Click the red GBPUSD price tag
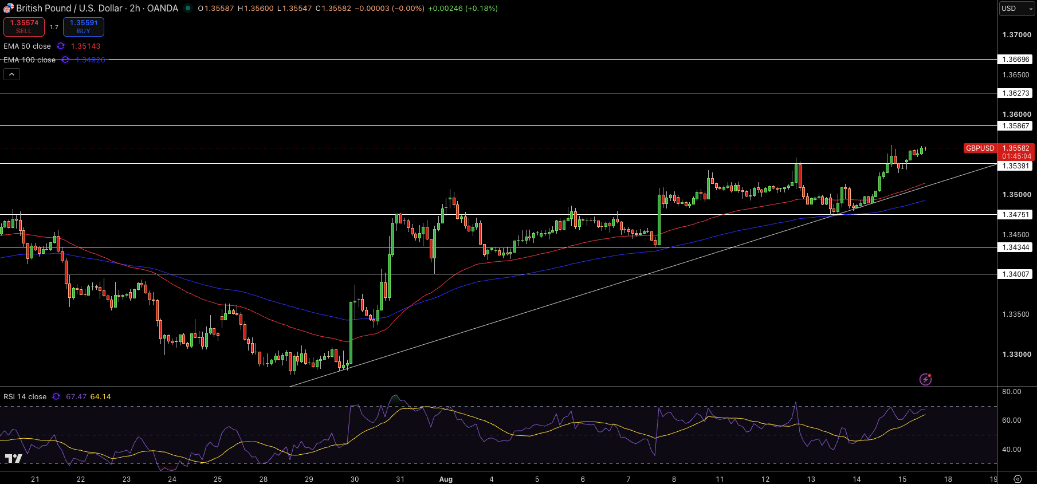 click(980, 148)
